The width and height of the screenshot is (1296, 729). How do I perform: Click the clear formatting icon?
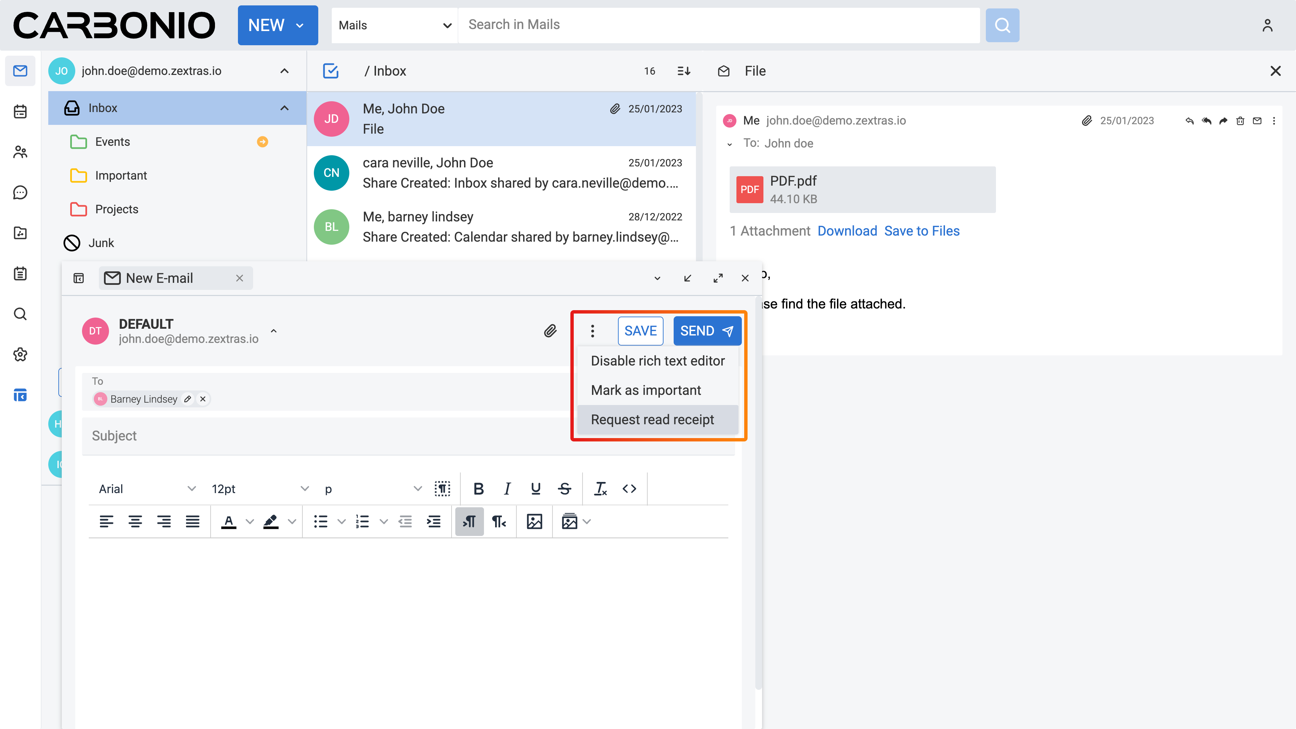click(x=601, y=488)
